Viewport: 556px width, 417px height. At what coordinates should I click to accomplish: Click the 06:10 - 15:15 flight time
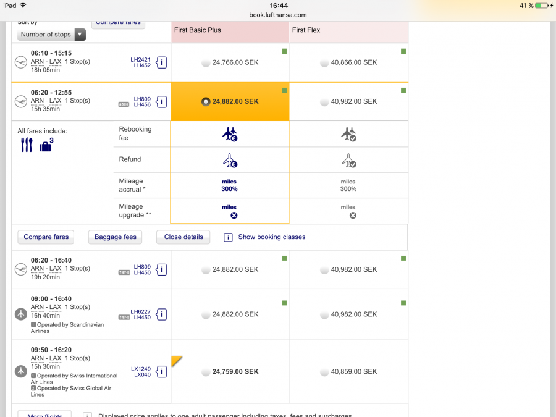point(51,53)
